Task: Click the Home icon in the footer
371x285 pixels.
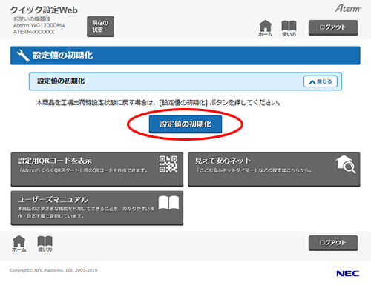Action: [x=19, y=244]
